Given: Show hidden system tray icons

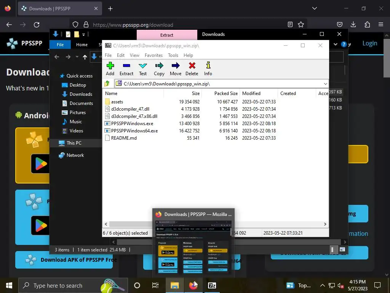Looking at the screenshot, I should [x=322, y=285].
